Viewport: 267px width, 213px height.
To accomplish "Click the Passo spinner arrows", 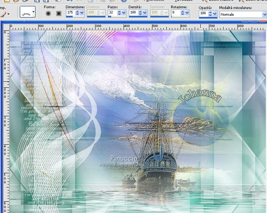I will (119, 13).
